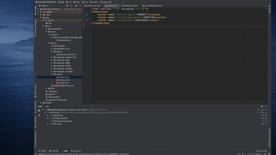The image size is (276, 155).
Task: Collapse the values folder arrow
Action: [52, 74]
